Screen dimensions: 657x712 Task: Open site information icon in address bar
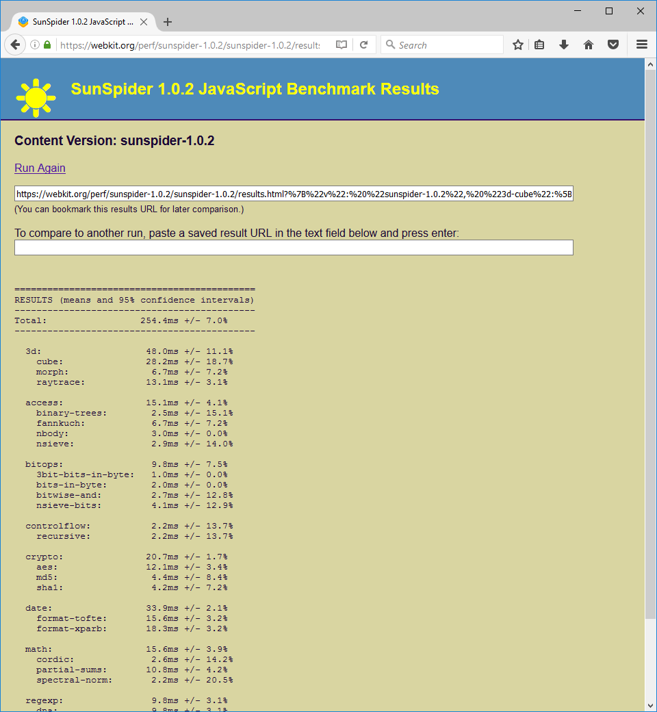click(34, 45)
